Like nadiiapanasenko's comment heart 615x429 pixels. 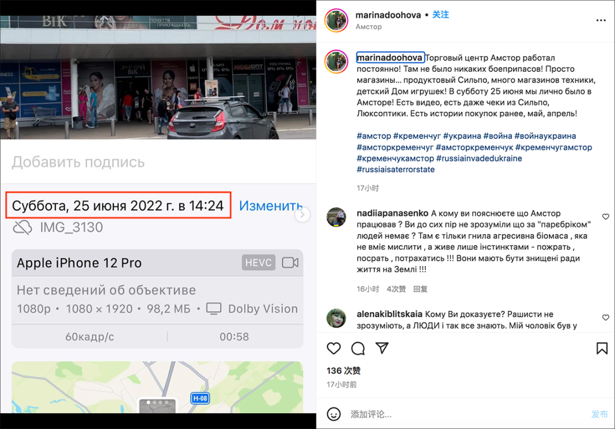coord(605,216)
